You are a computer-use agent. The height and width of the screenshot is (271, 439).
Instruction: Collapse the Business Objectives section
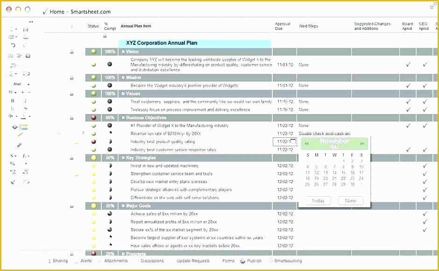pyautogui.click(x=123, y=118)
